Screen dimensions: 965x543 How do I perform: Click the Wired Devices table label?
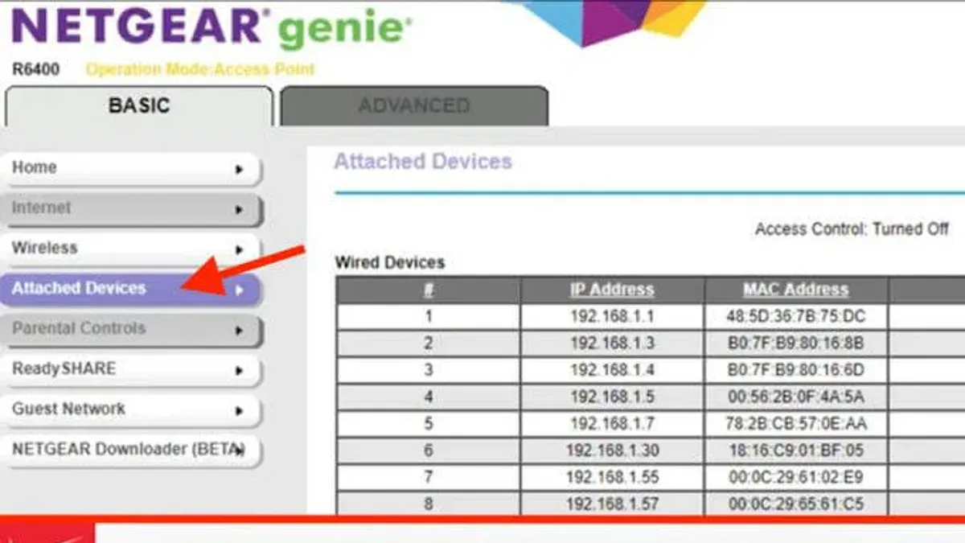pos(389,262)
